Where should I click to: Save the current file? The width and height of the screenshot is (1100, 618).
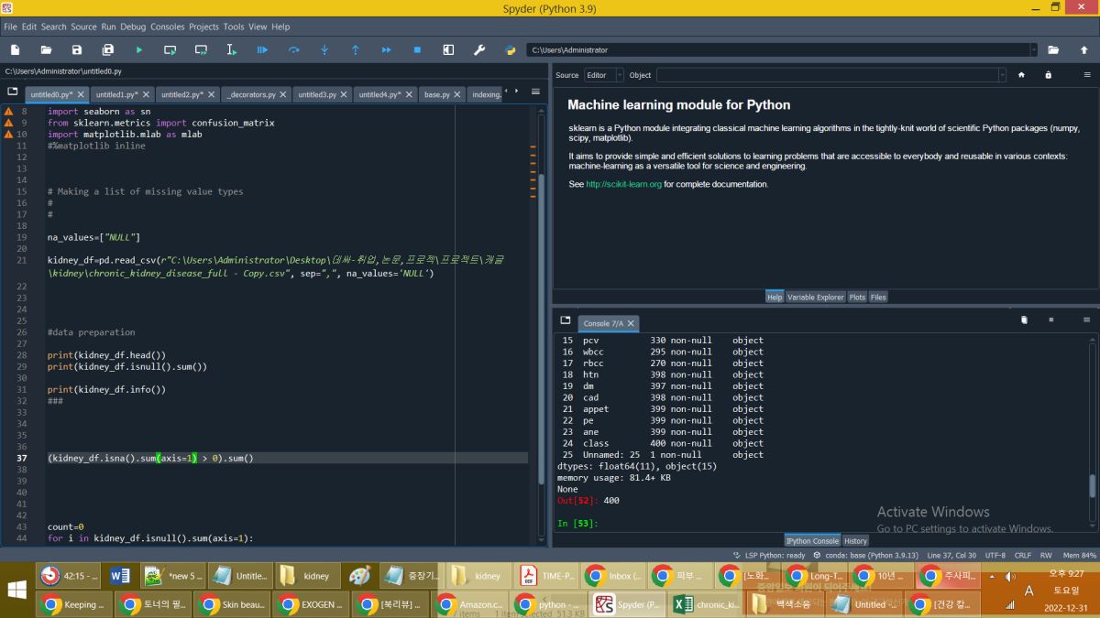(77, 49)
